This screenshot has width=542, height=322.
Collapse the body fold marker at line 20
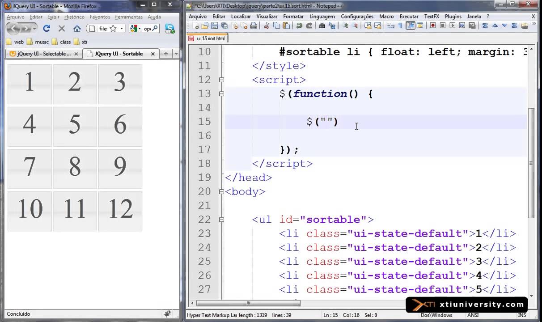tap(221, 191)
